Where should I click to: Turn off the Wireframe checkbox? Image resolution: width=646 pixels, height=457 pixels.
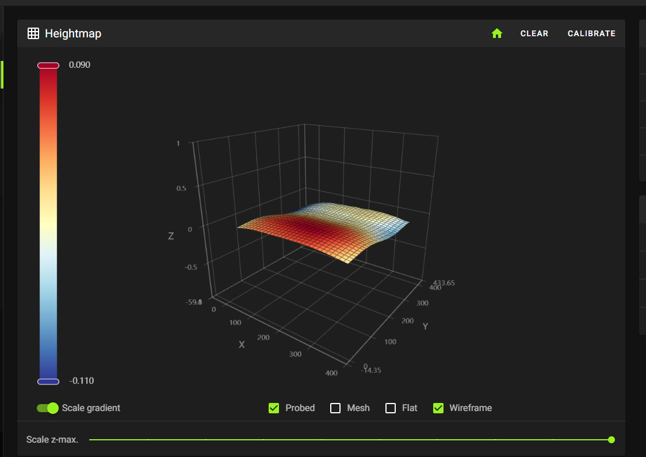438,408
